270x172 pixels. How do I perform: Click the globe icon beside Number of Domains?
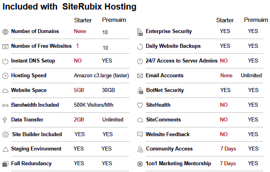(5, 32)
